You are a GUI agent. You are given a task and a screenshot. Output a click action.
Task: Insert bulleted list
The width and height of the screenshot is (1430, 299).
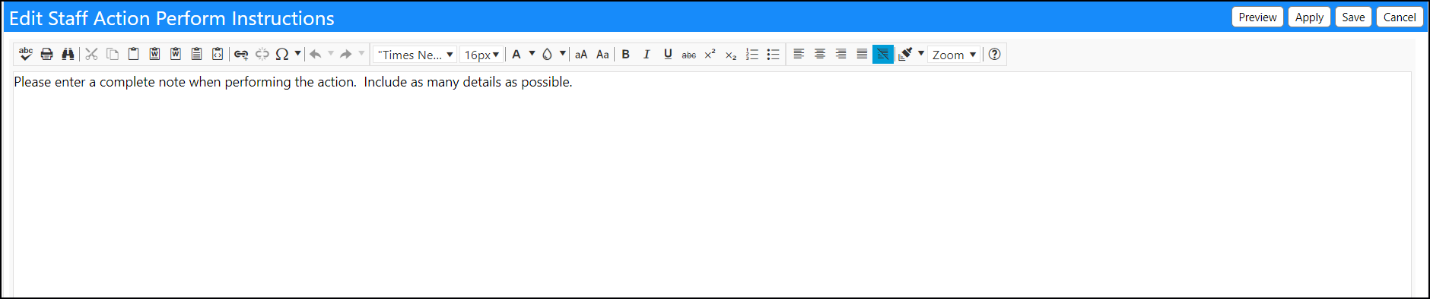click(x=774, y=54)
